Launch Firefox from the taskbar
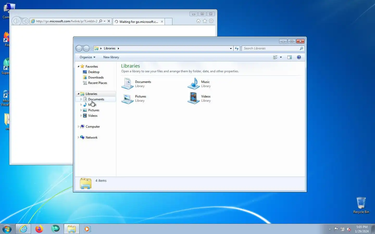Viewport: 375px width, 234px height. pyautogui.click(x=39, y=229)
